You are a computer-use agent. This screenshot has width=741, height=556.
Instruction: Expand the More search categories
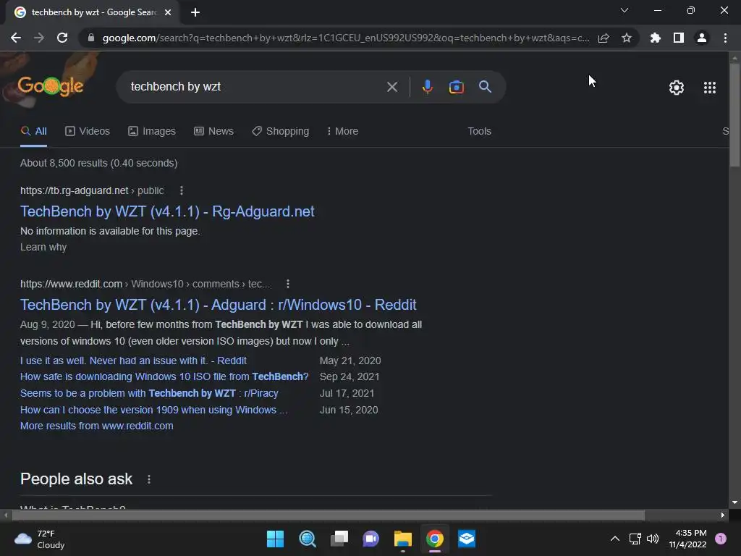342,132
